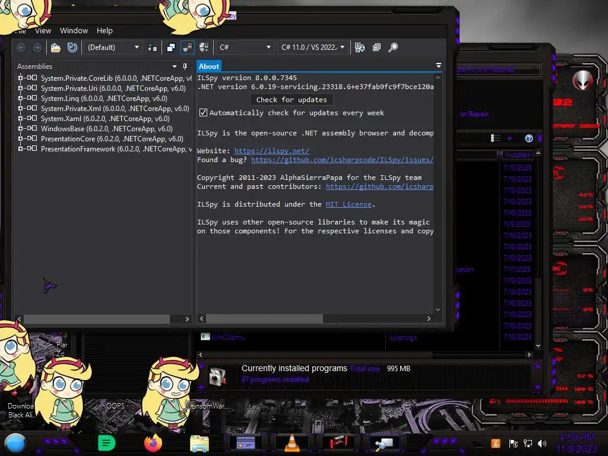Click the volume speaker tray icon

coord(542,444)
